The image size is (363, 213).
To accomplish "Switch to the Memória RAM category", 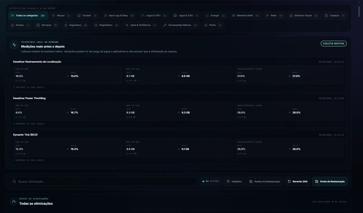I will click(245, 16).
